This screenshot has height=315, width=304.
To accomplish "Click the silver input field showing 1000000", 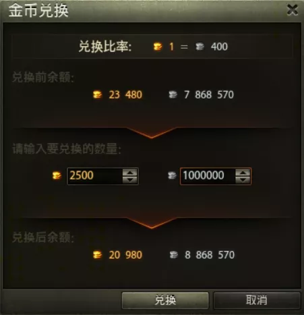I will 208,176.
